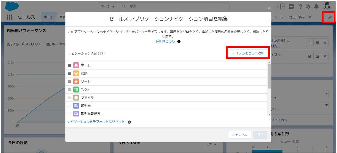Open the setup gear icon

pos(308,6)
